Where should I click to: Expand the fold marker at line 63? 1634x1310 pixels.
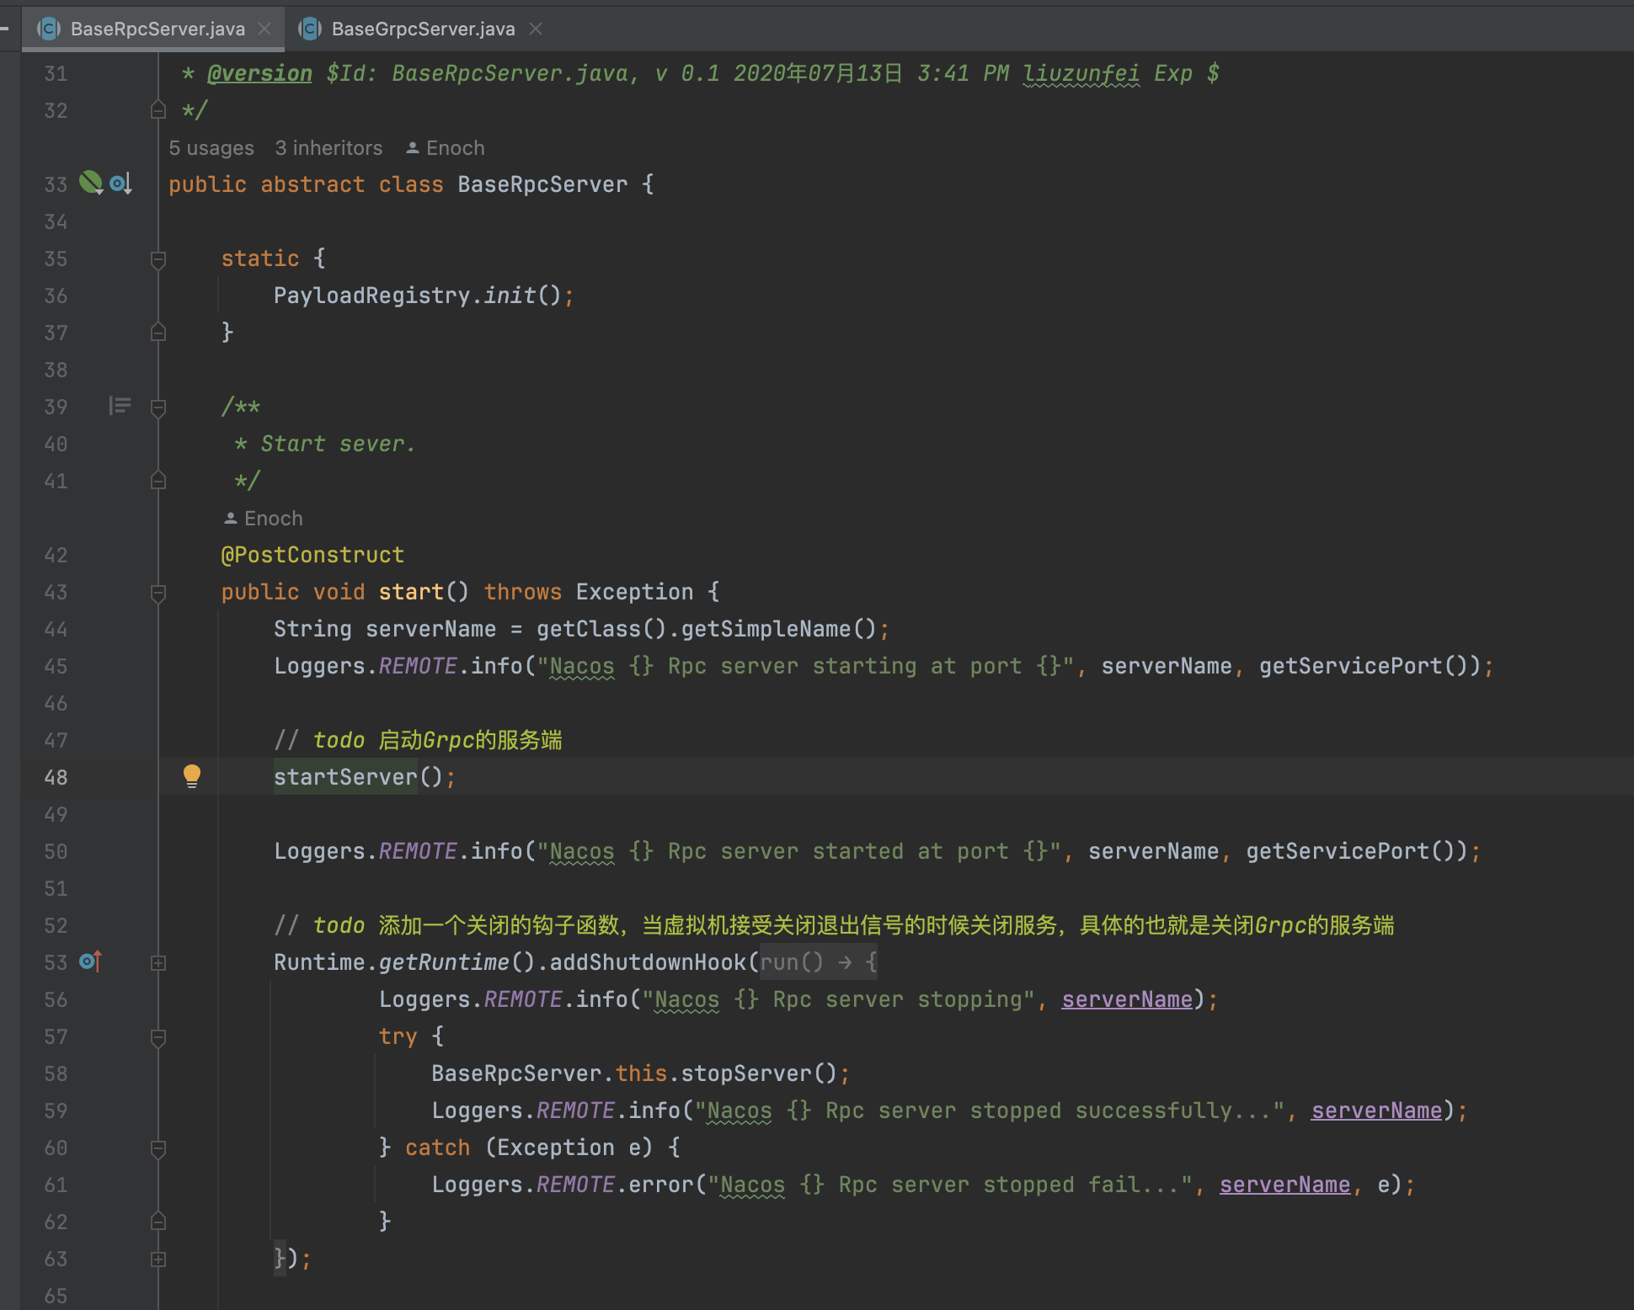pyautogui.click(x=158, y=1259)
